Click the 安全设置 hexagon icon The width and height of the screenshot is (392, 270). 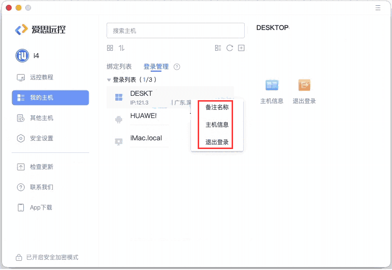coord(21,138)
